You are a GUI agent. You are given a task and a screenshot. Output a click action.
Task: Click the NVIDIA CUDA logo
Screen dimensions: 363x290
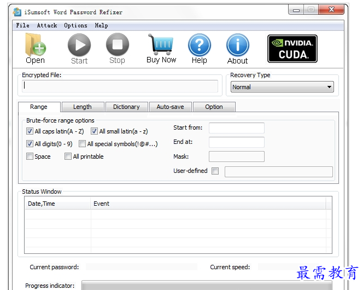tap(292, 49)
